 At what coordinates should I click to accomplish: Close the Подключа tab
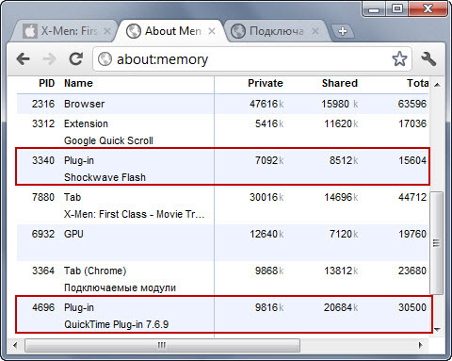(315, 31)
